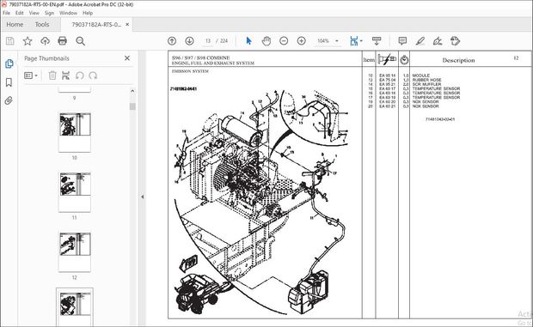Select page 12 thumbnail
This screenshot has height=327, width=533.
[x=75, y=252]
